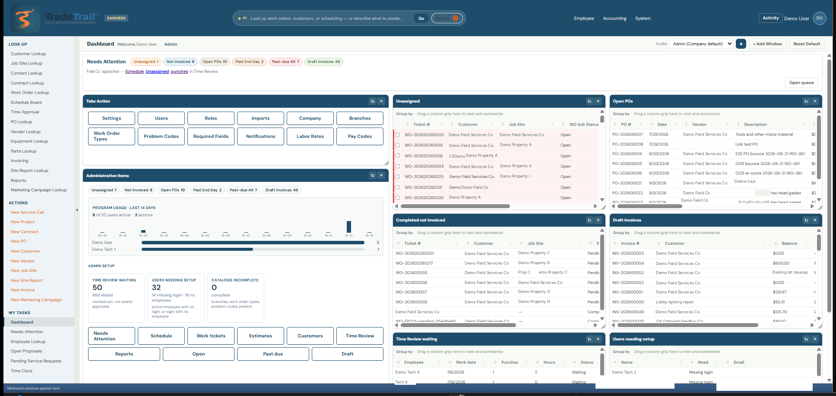Image resolution: width=836 pixels, height=396 pixels.
Task: Open the Ticket # column menu in Unassigned
Action: click(441, 125)
